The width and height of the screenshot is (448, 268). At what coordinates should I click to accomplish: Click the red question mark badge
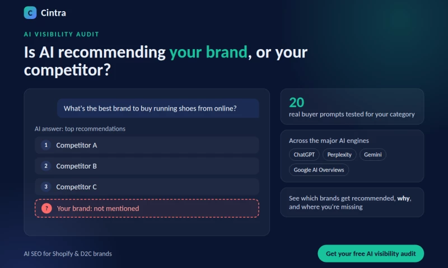click(46, 208)
